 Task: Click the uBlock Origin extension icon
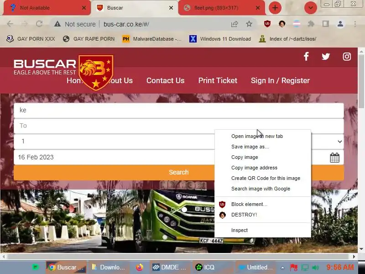(267, 24)
